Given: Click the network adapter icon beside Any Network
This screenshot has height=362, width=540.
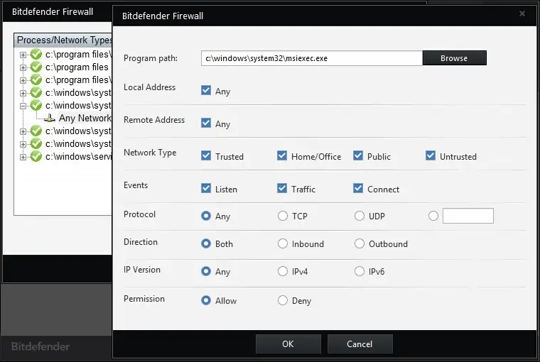Looking at the screenshot, I should (50, 118).
